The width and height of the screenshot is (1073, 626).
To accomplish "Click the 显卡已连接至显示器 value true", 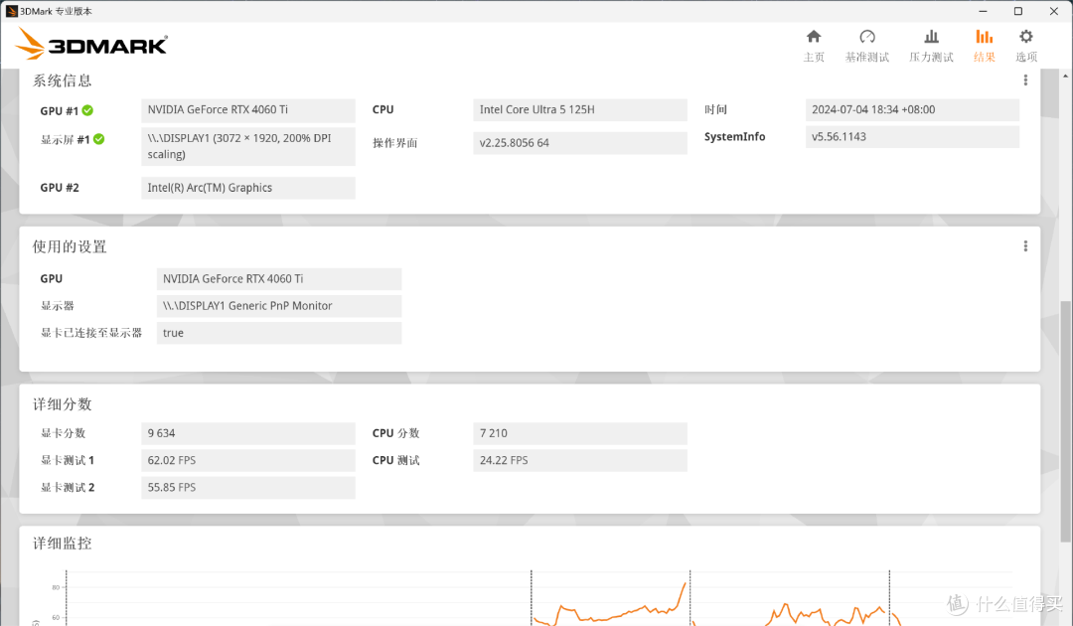I will [279, 333].
